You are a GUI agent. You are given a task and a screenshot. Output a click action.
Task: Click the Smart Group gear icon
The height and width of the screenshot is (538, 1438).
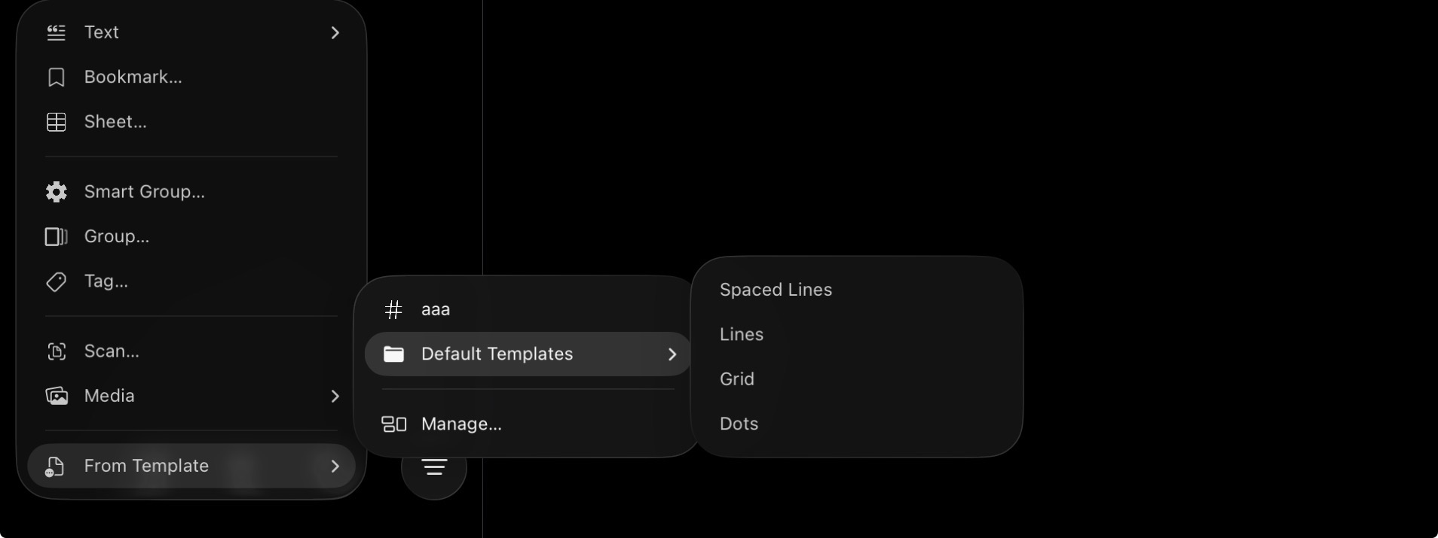pos(57,192)
